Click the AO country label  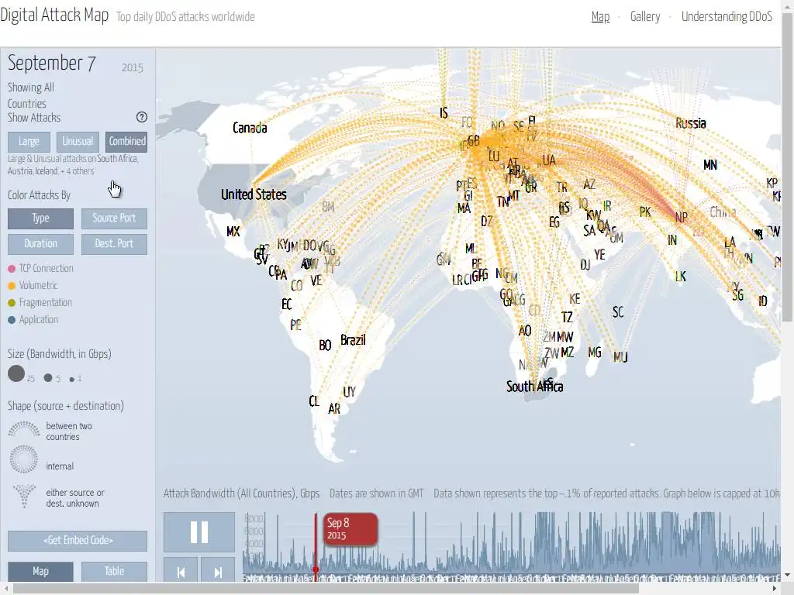(525, 331)
